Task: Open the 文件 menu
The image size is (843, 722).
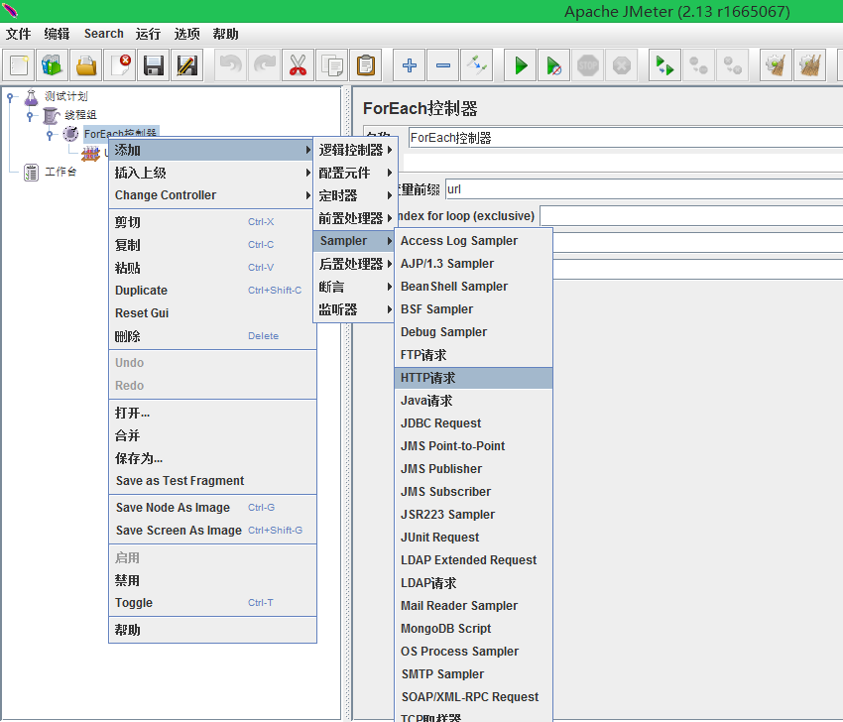Action: 18,34
